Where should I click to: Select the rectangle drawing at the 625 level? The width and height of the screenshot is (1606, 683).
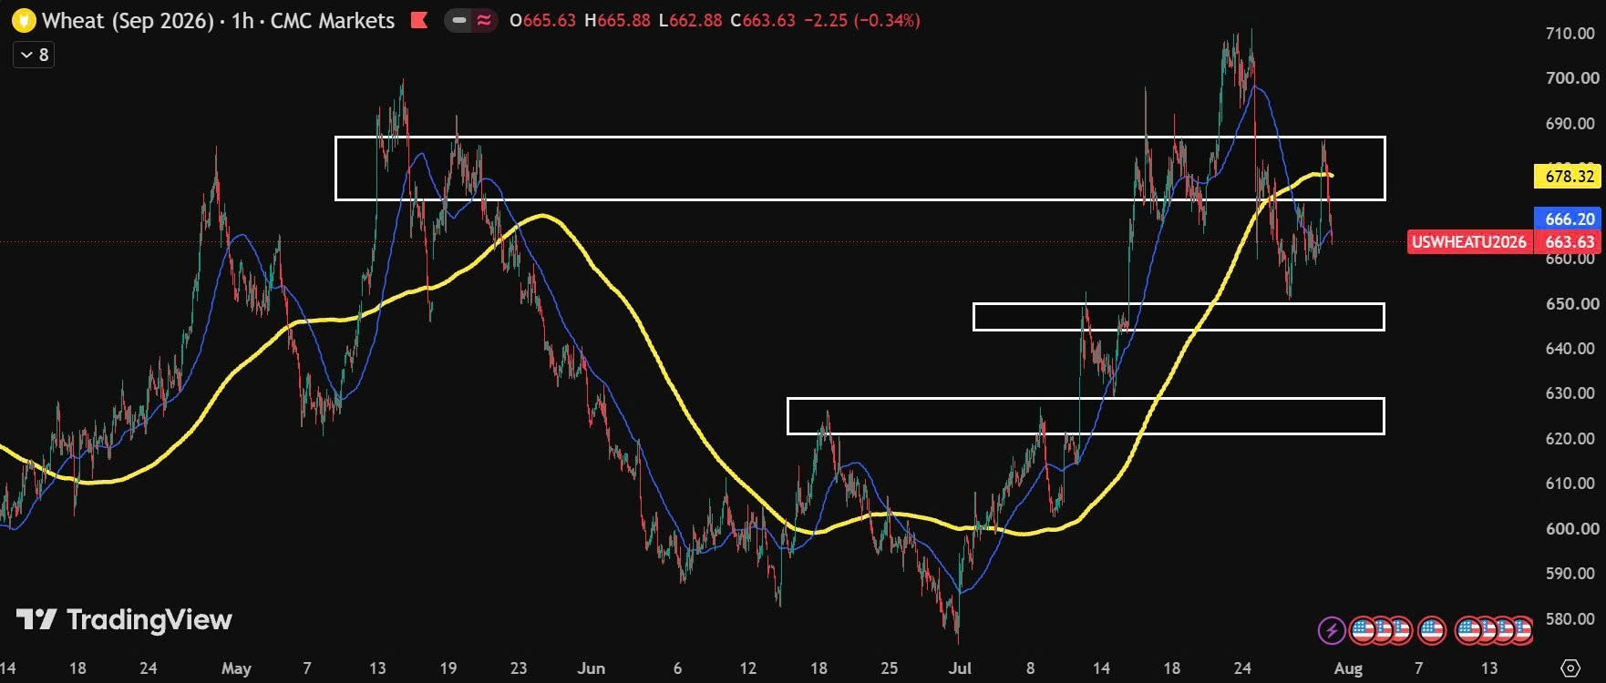[x=1086, y=416]
